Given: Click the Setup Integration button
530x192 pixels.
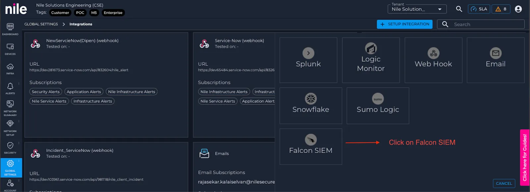Looking at the screenshot, I should (404, 24).
